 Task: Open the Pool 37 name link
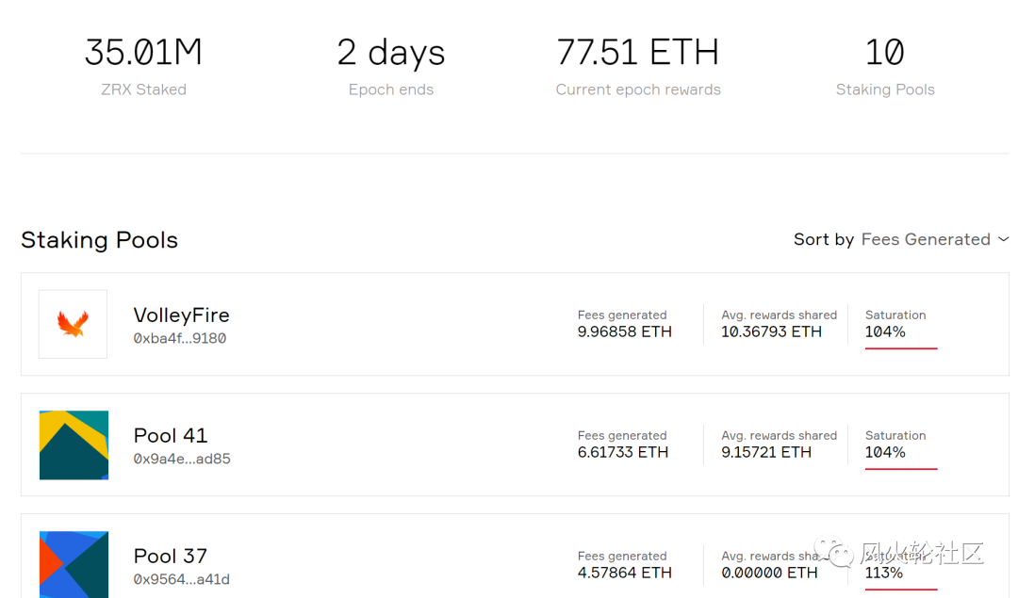171,556
